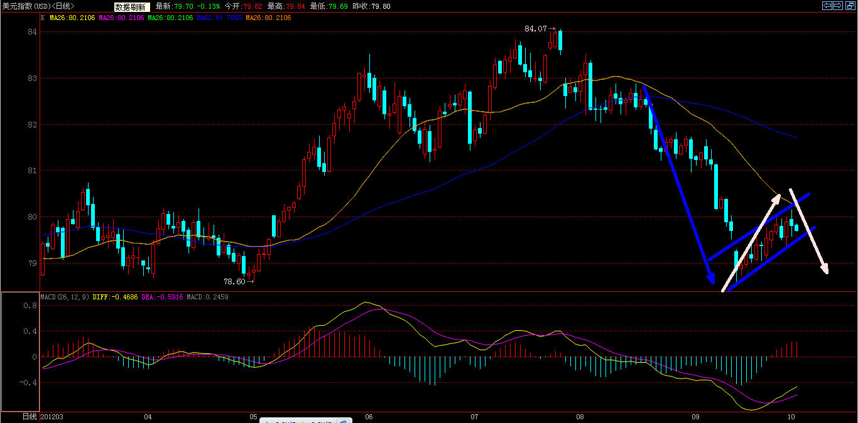Click the forward arrow icon

click(x=838, y=6)
